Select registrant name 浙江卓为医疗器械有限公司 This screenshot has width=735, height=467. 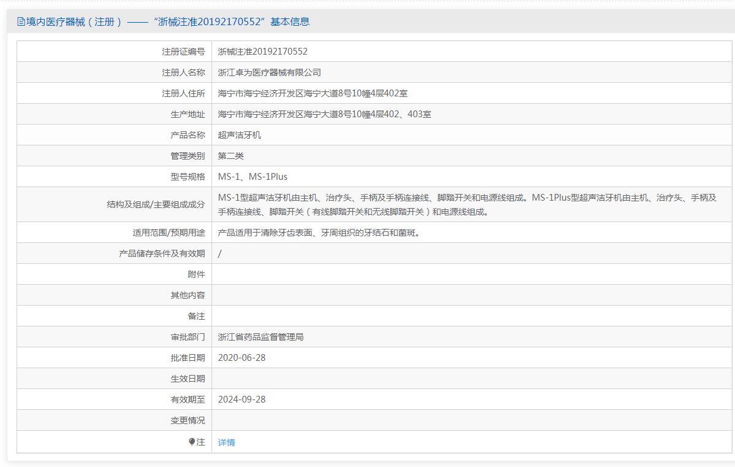(269, 72)
